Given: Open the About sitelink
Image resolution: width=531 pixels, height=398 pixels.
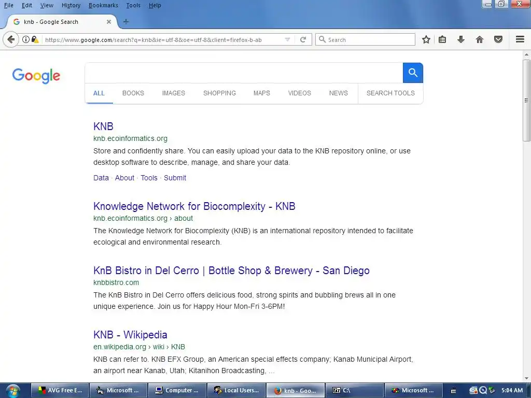Looking at the screenshot, I should (x=124, y=178).
